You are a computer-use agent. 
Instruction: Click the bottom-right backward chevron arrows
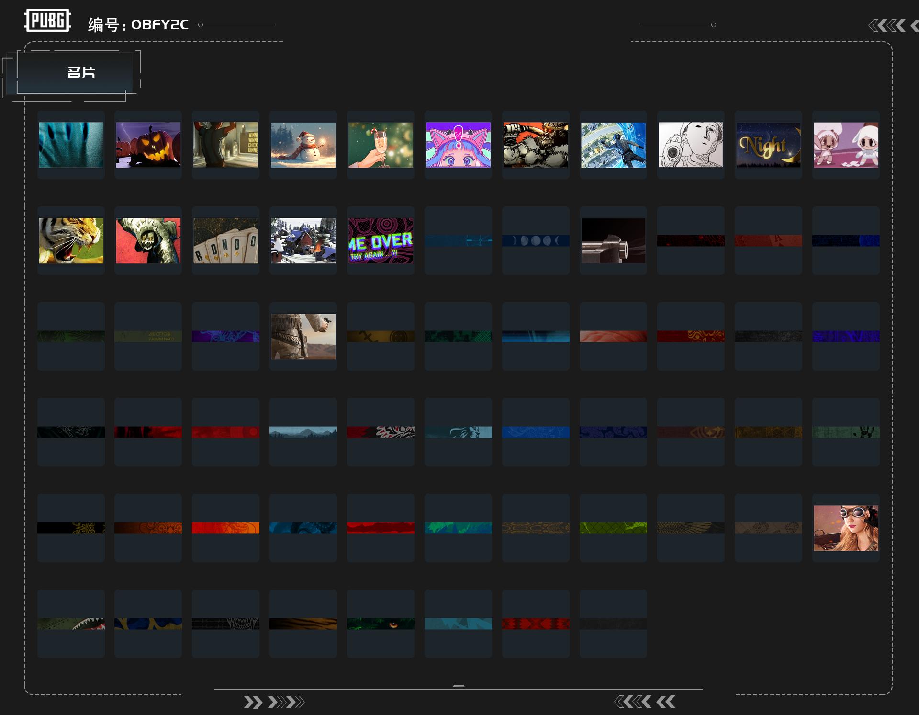tap(644, 702)
